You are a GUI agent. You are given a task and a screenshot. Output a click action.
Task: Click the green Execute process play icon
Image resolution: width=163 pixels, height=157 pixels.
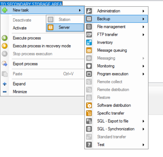(x=5, y=38)
